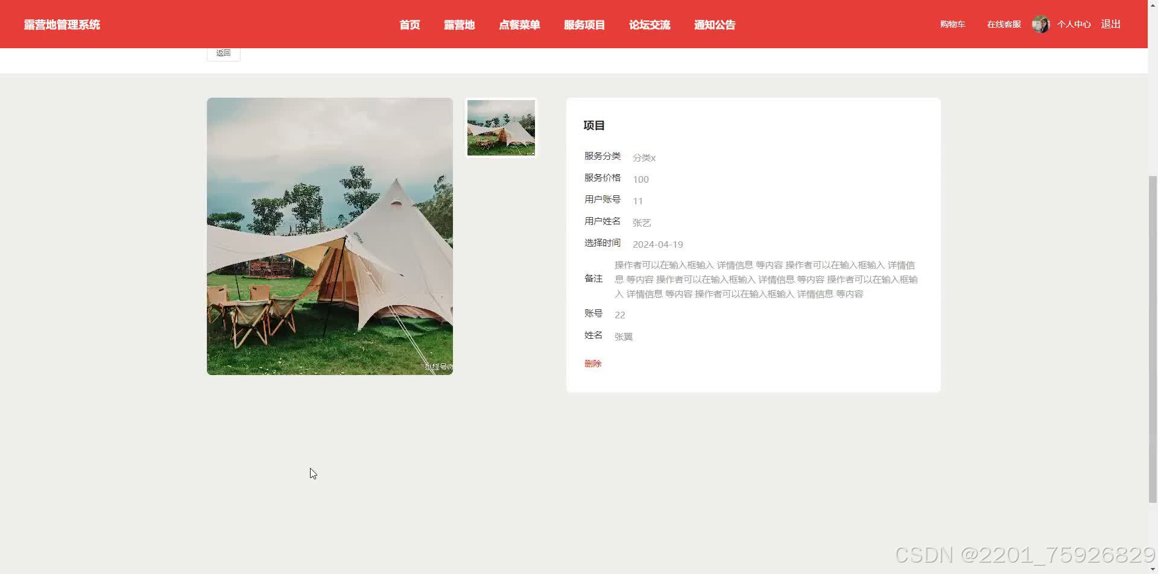Open the 露营地 menu item

[460, 25]
